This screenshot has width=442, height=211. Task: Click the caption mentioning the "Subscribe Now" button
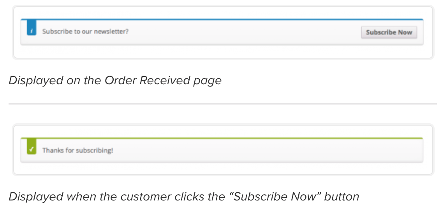coord(184,197)
